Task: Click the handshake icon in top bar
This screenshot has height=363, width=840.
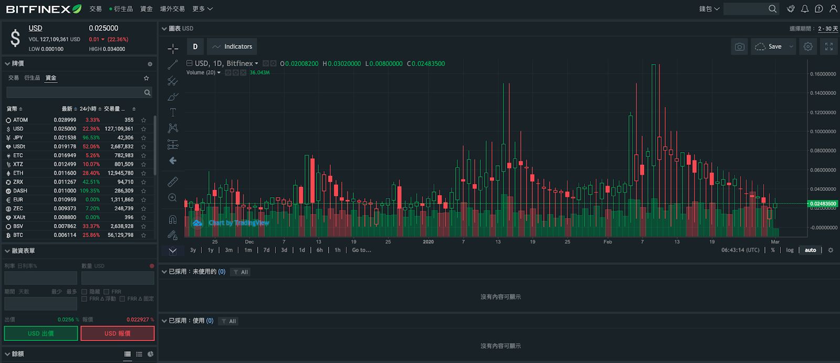Action: click(791, 9)
